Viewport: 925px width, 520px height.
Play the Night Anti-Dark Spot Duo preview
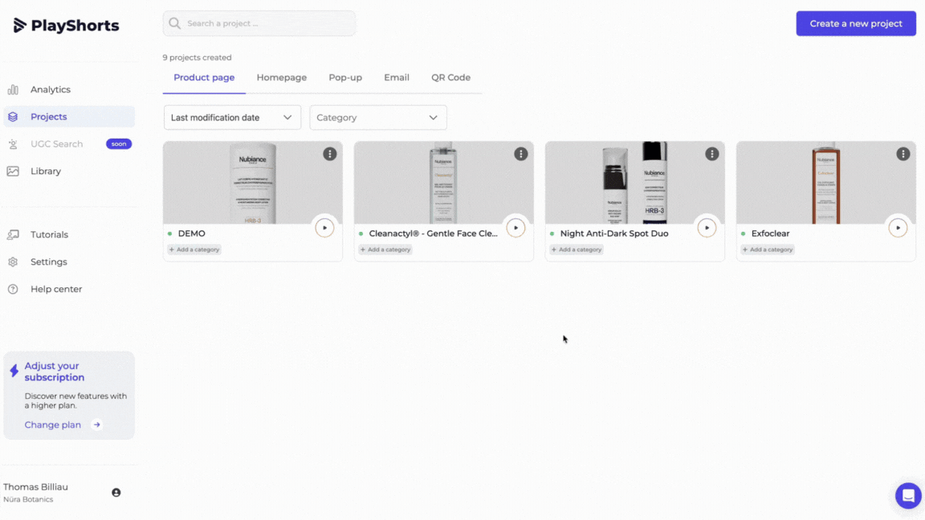[x=707, y=228]
